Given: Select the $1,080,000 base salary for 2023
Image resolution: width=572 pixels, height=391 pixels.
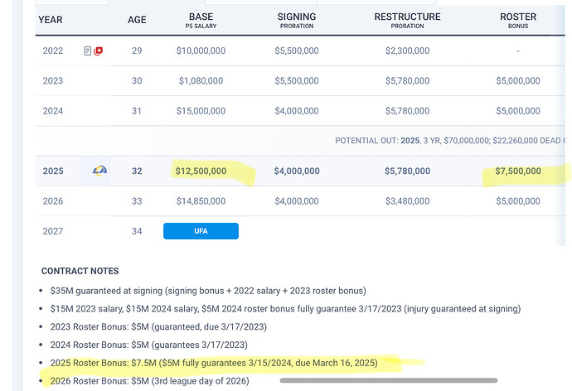Looking at the screenshot, I should [x=201, y=81].
